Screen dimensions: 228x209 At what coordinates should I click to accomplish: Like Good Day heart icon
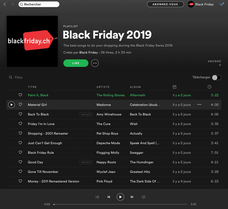click(21, 162)
